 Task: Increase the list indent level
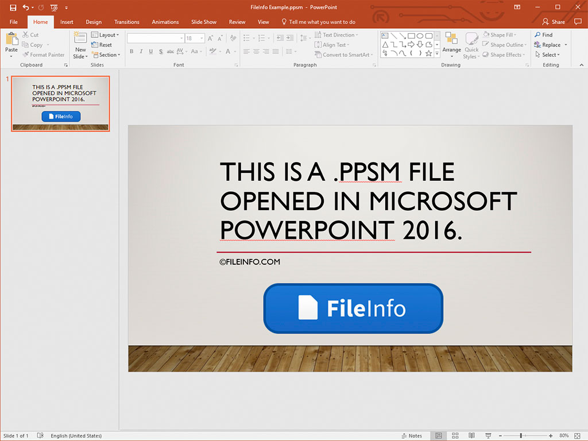(x=290, y=38)
